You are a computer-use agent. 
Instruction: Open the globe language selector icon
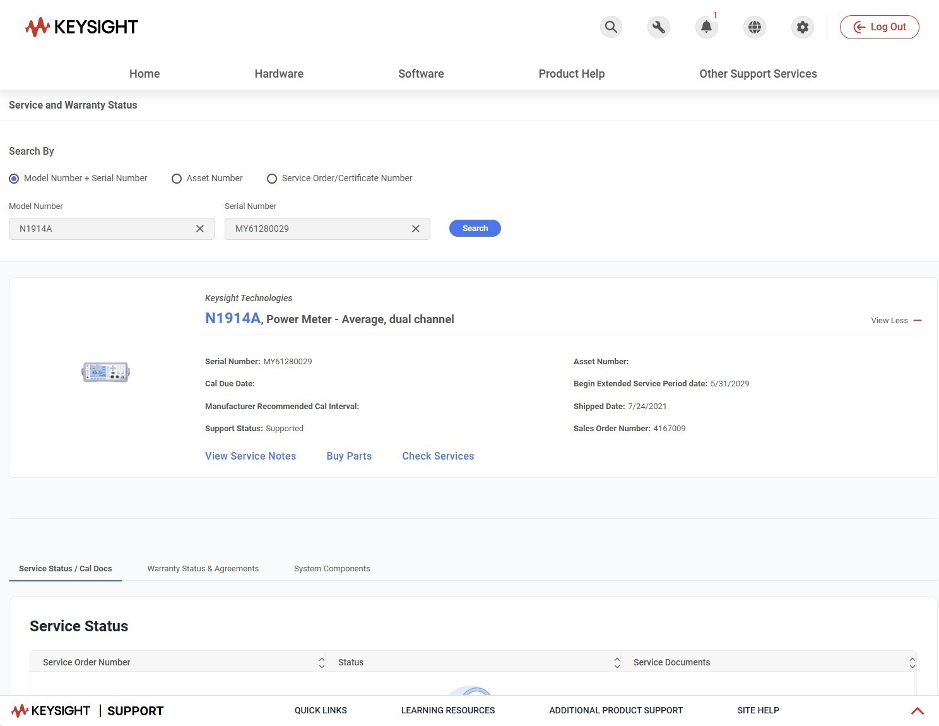pyautogui.click(x=755, y=27)
